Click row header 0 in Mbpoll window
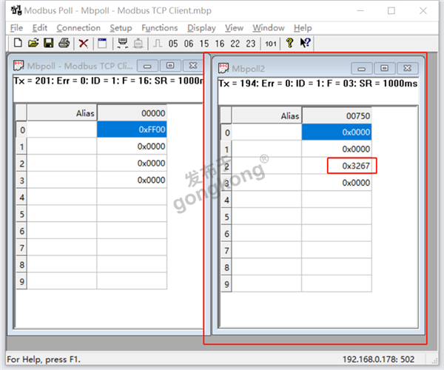The width and height of the screenshot is (444, 370). pyautogui.click(x=21, y=130)
